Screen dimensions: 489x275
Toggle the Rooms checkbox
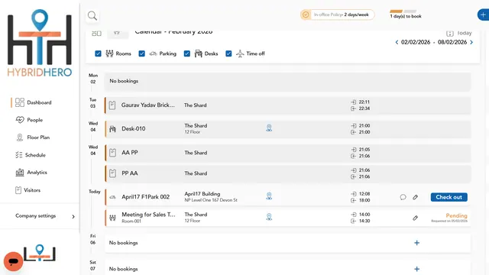click(98, 53)
